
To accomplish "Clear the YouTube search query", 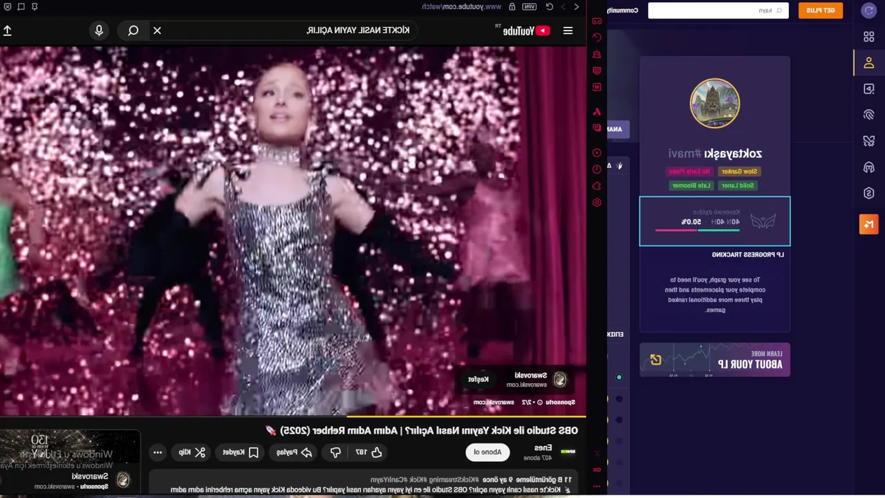I will (x=157, y=30).
